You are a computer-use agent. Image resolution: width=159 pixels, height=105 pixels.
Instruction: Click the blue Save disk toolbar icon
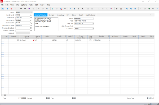[x=3, y=9]
